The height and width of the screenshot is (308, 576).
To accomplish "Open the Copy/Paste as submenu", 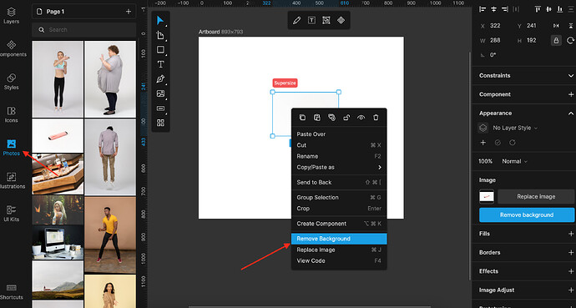I will click(339, 168).
